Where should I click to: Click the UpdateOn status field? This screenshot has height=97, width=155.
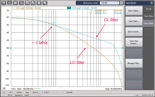(19, 95)
